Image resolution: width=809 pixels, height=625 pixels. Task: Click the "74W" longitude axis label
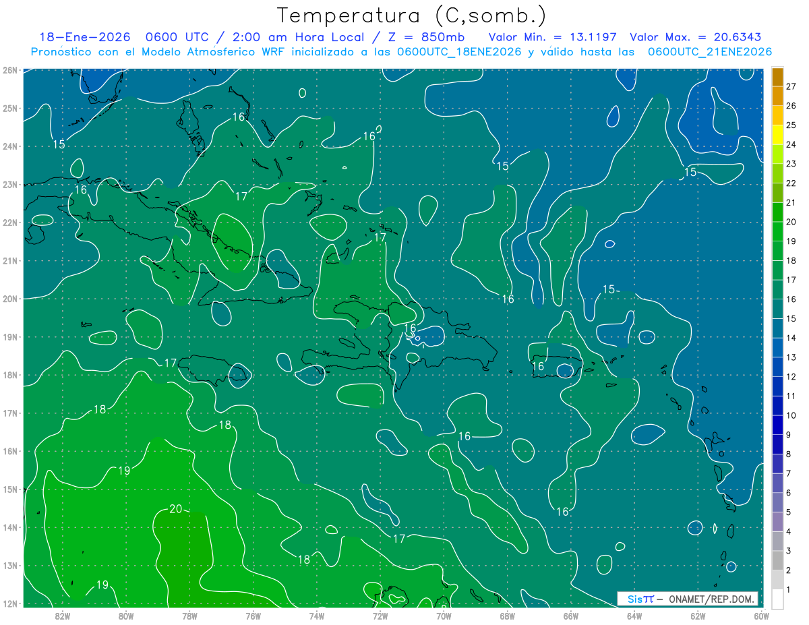click(316, 616)
